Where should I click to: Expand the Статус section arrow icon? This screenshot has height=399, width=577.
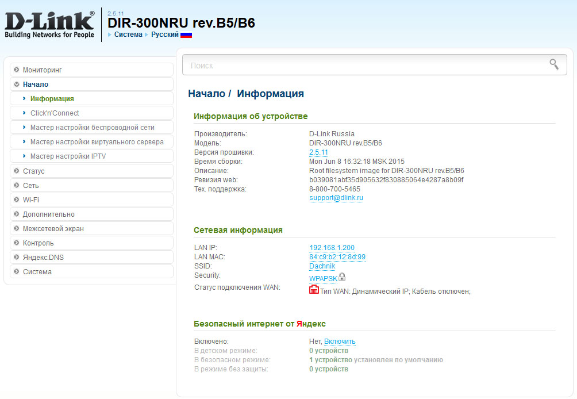(x=16, y=171)
